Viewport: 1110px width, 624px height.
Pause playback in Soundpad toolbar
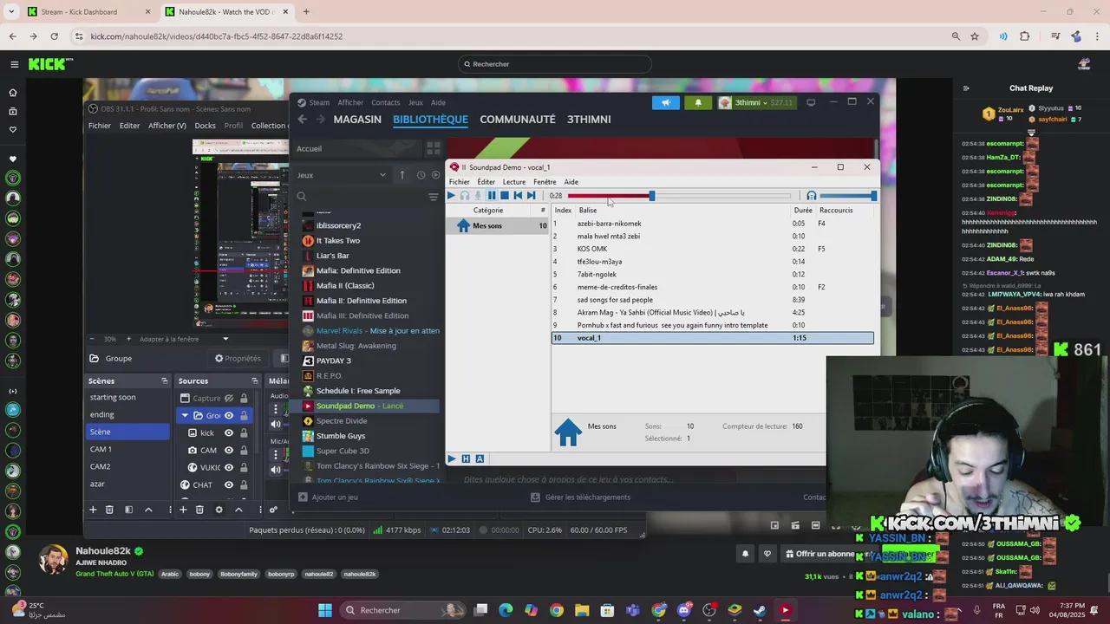pos(492,196)
